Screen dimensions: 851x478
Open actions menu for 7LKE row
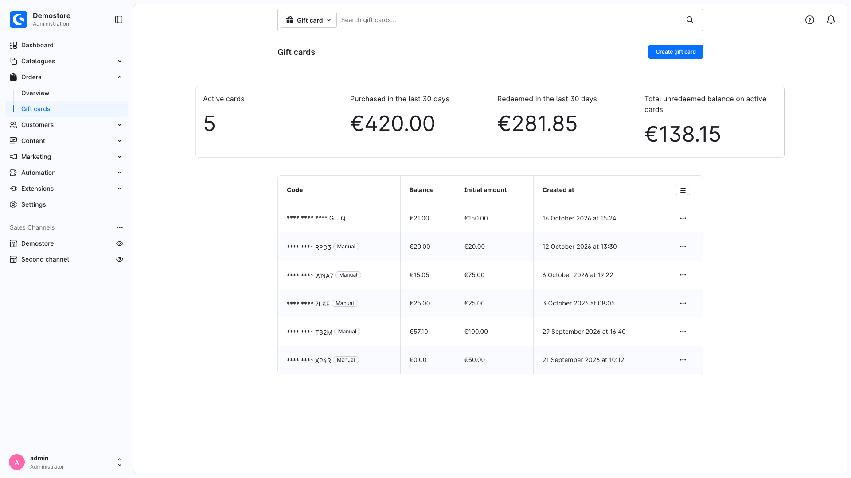pyautogui.click(x=683, y=303)
